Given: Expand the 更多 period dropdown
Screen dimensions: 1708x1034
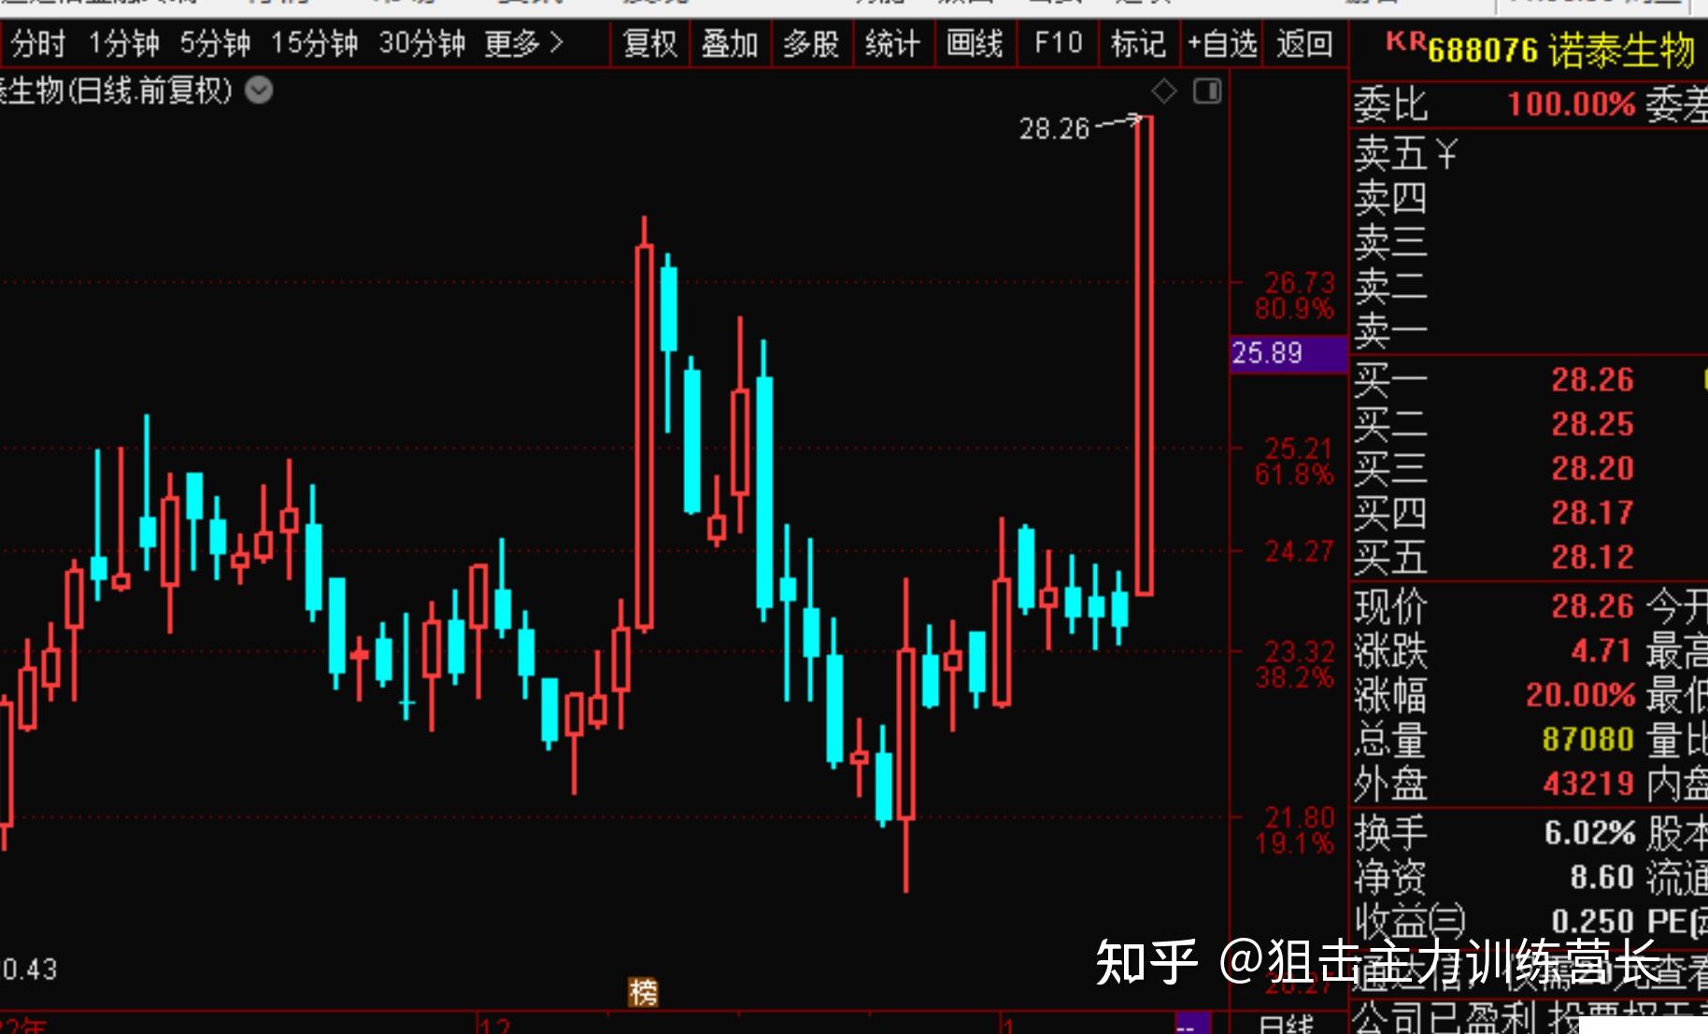Looking at the screenshot, I should tap(520, 43).
